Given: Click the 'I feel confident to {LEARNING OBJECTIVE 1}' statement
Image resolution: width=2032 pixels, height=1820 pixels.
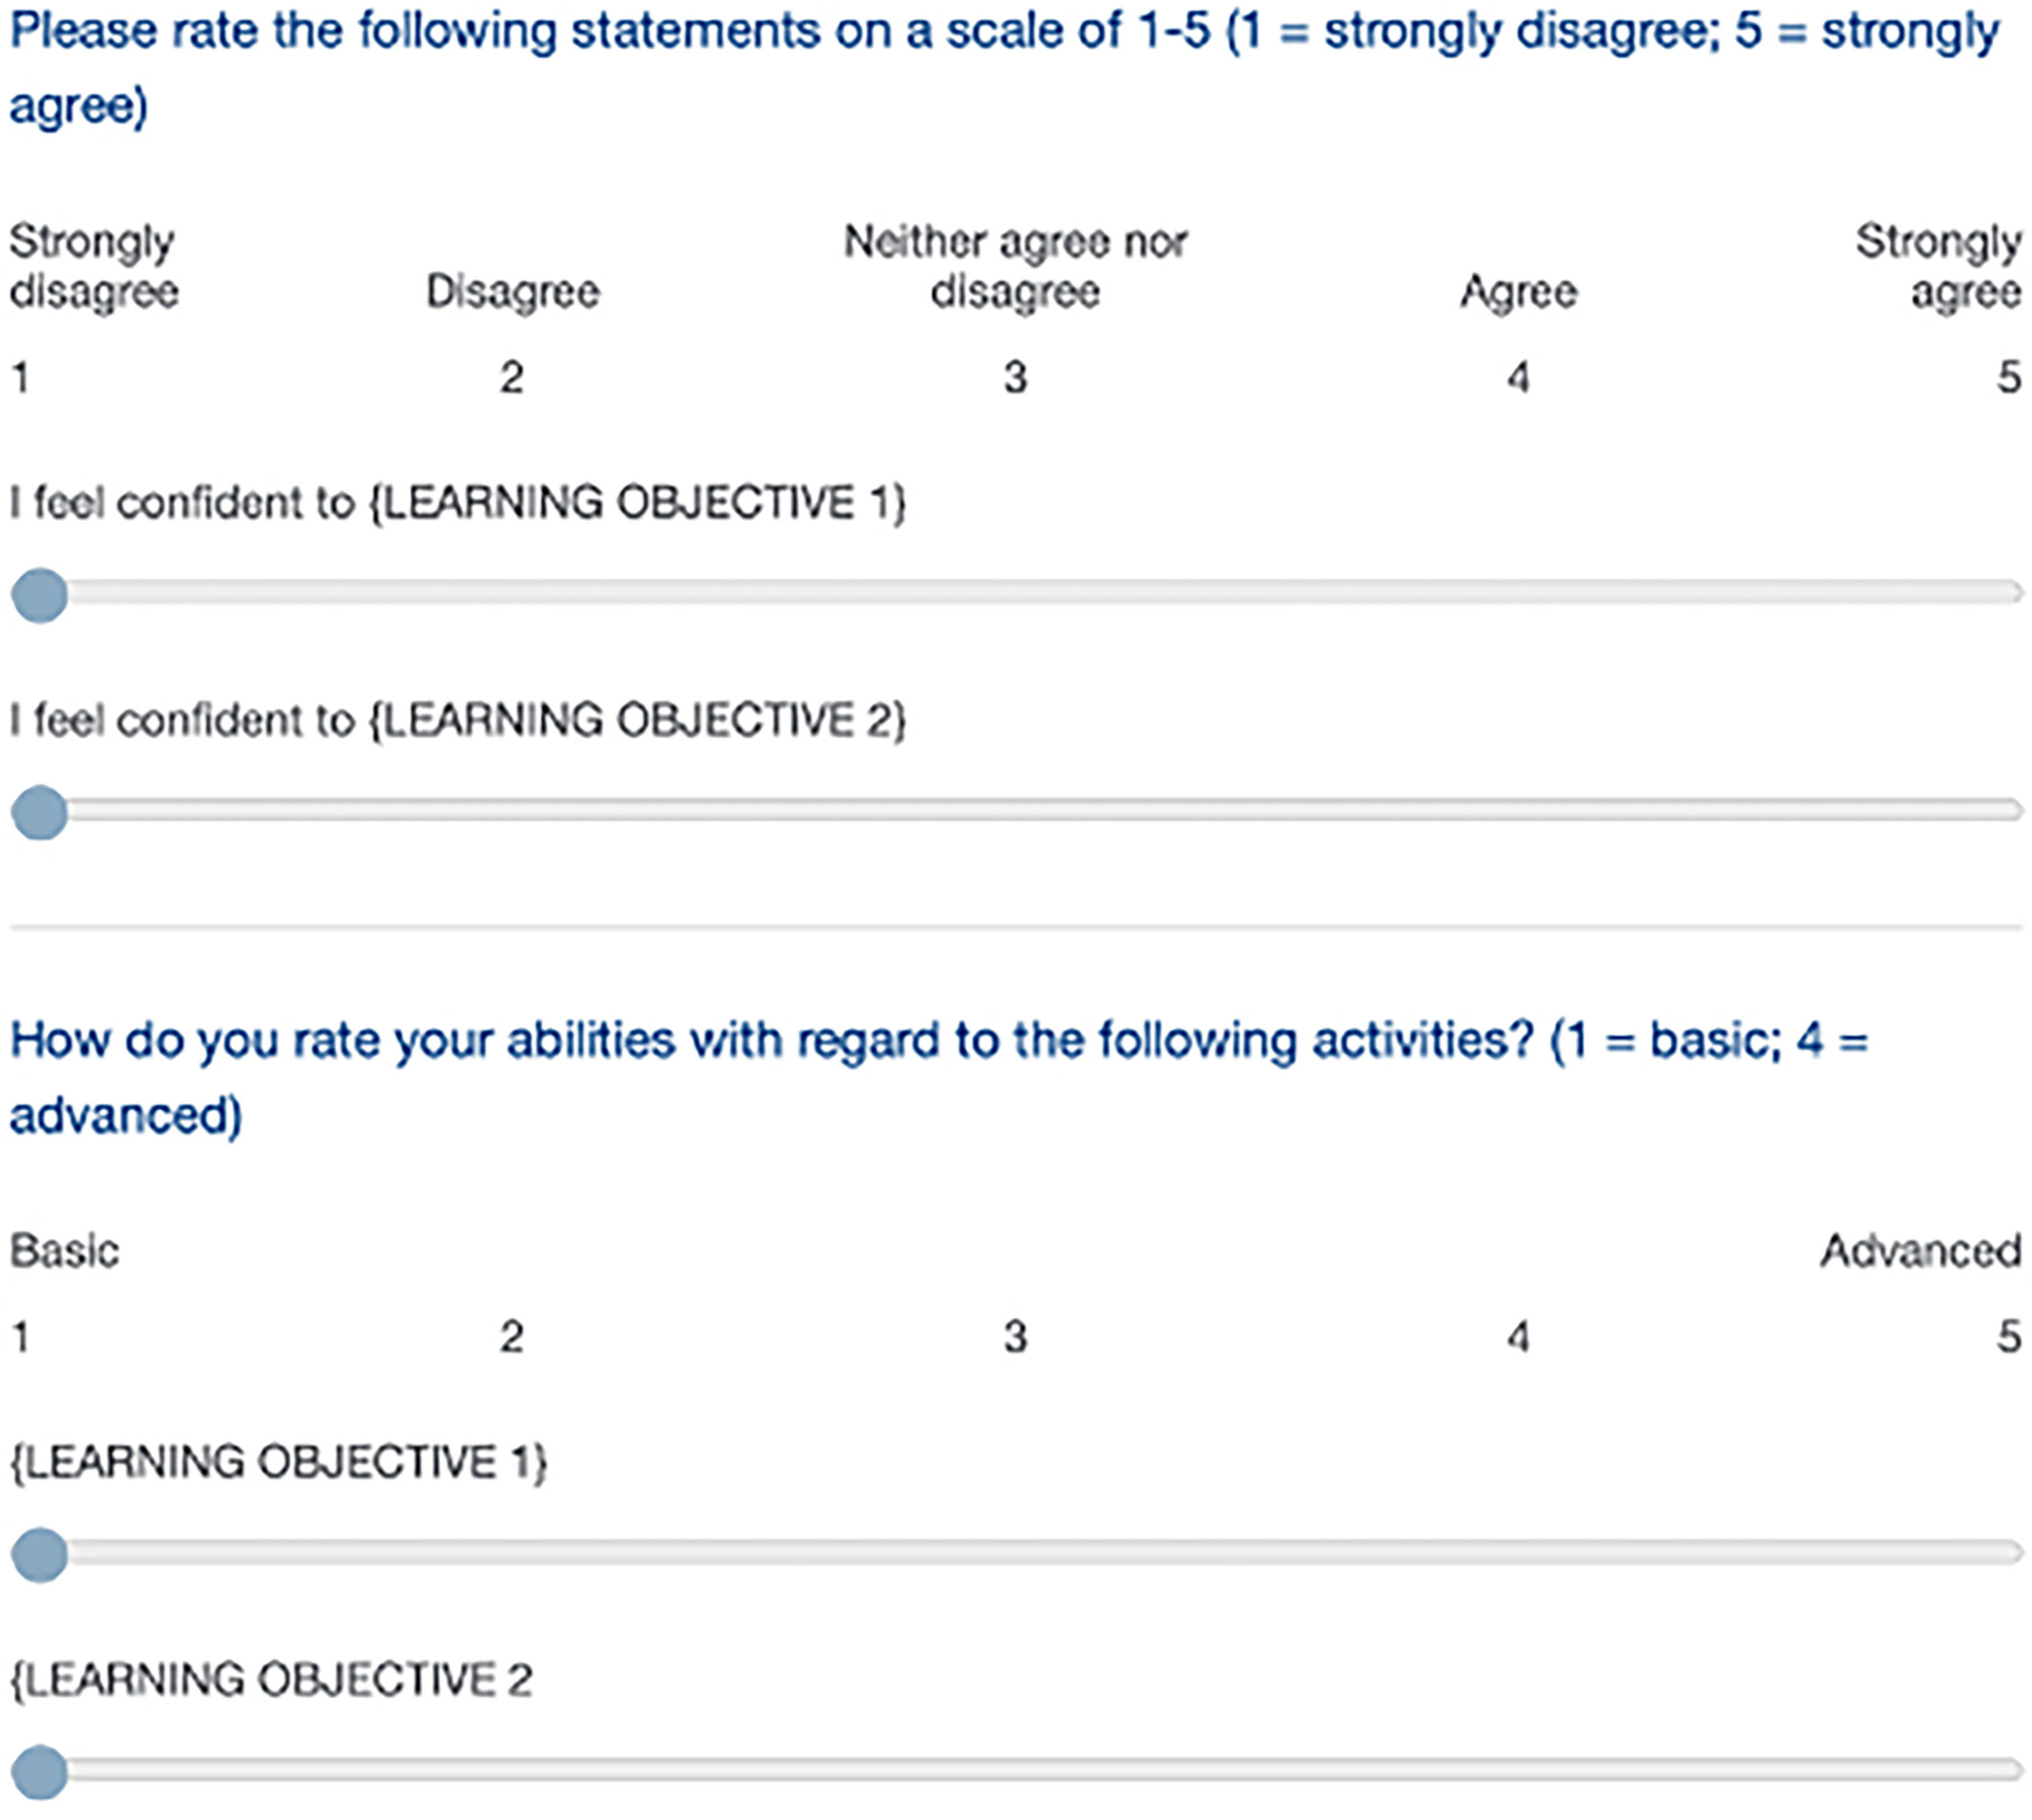Looking at the screenshot, I should 457,502.
